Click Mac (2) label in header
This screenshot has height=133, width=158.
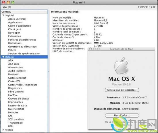(7, 7)
